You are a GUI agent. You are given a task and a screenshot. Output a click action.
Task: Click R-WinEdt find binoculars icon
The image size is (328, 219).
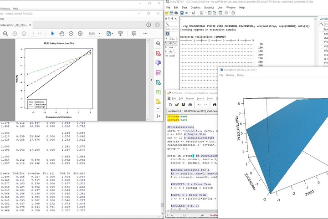click(x=215, y=104)
